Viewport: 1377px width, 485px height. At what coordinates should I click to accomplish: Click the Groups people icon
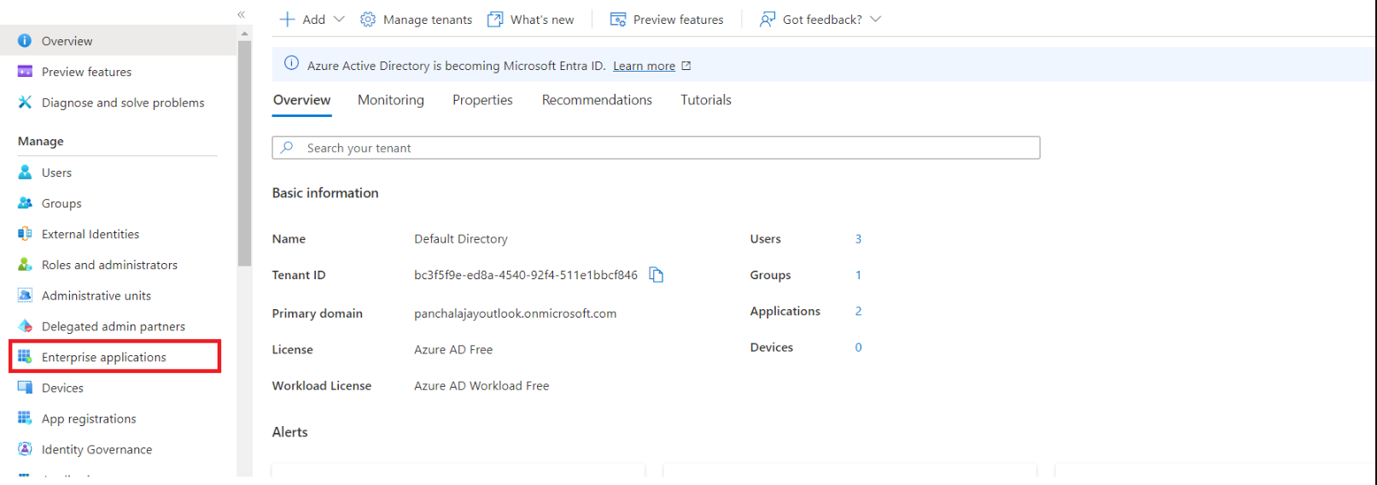point(25,203)
